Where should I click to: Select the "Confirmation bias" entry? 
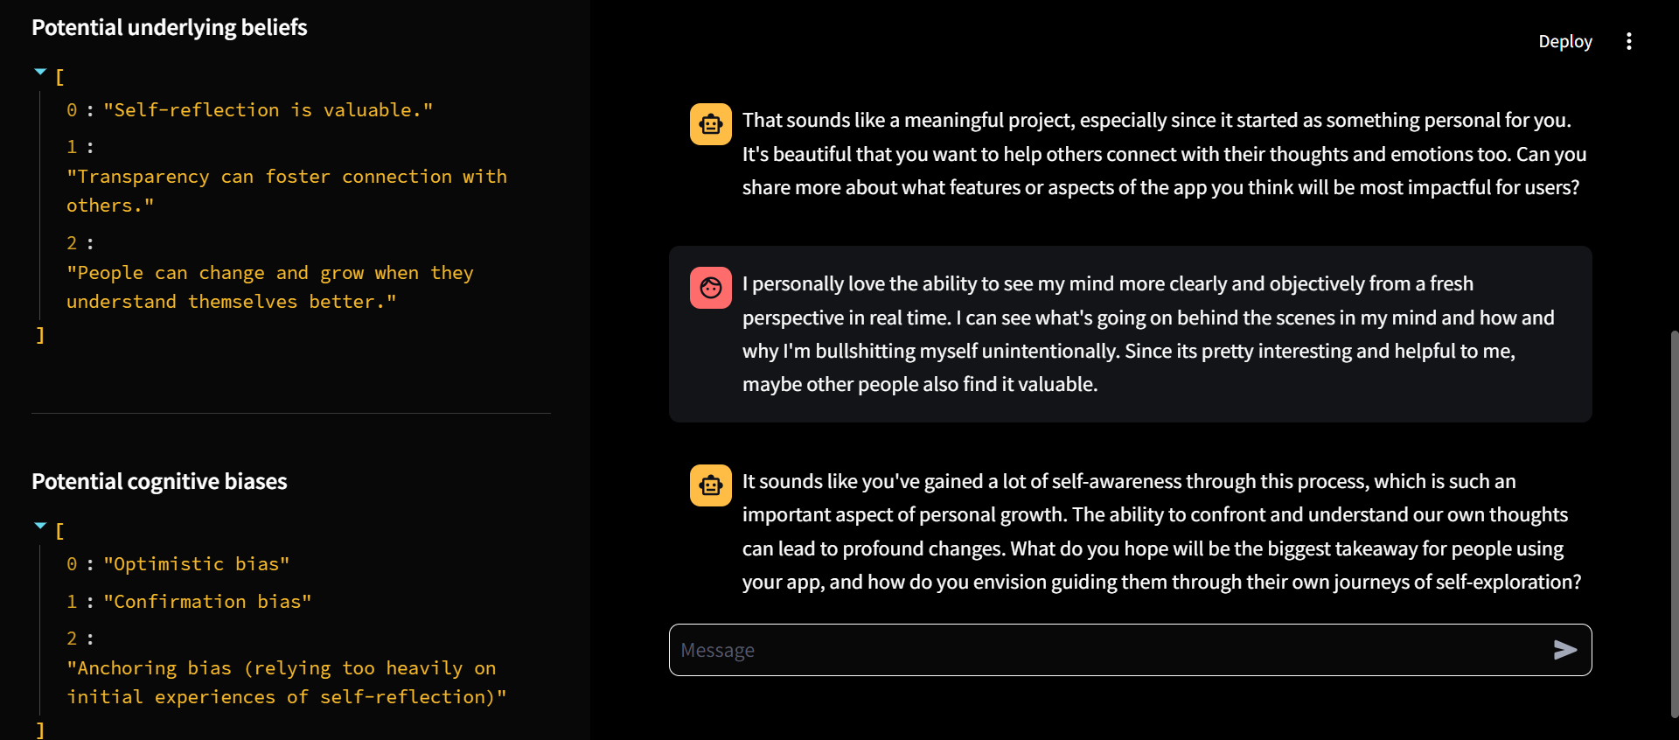pos(207,602)
